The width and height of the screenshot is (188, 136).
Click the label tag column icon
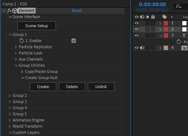pos(164,17)
